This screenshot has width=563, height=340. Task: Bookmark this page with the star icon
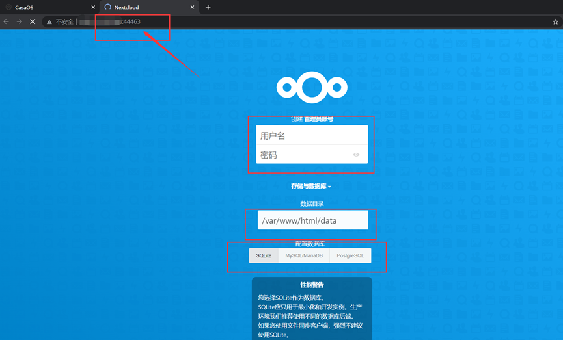click(x=555, y=22)
